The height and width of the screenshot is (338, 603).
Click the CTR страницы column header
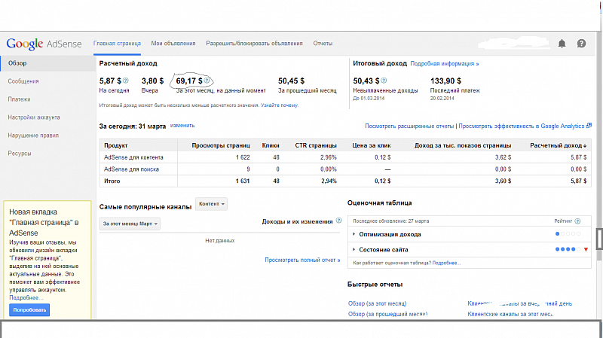(x=316, y=145)
